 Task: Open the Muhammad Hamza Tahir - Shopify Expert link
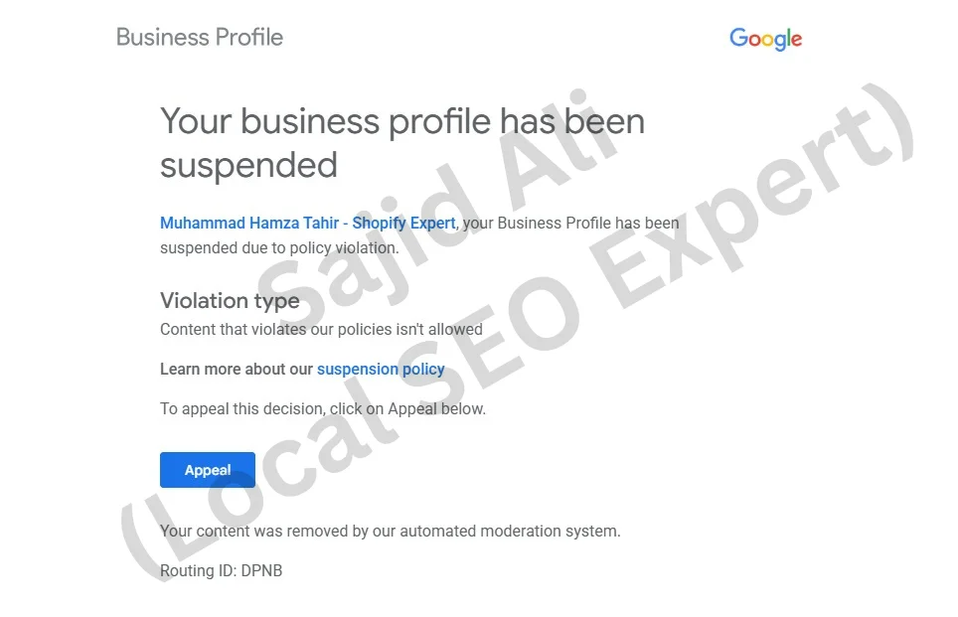[306, 223]
